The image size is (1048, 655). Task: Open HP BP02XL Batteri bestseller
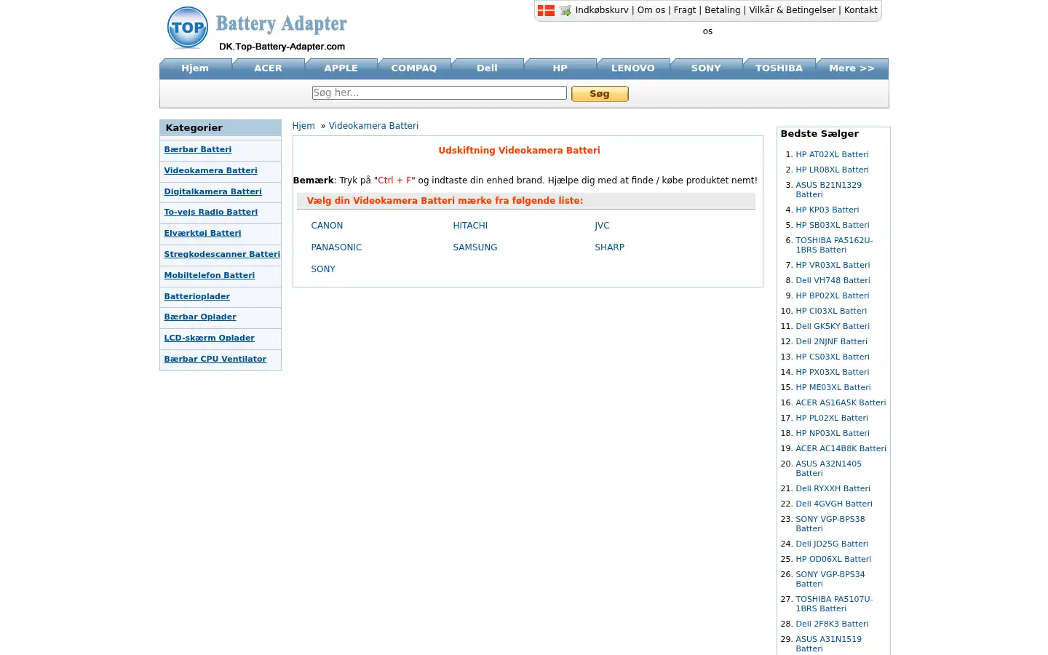(x=833, y=296)
